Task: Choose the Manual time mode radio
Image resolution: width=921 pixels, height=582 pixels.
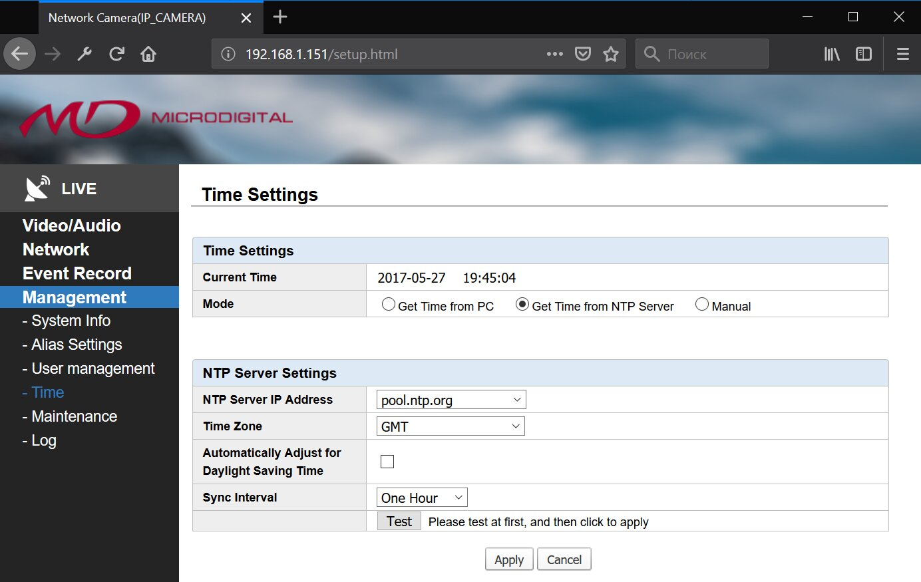Action: coord(702,305)
